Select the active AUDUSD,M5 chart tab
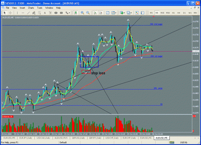The width and height of the screenshot is (201, 145). pyautogui.click(x=161, y=138)
